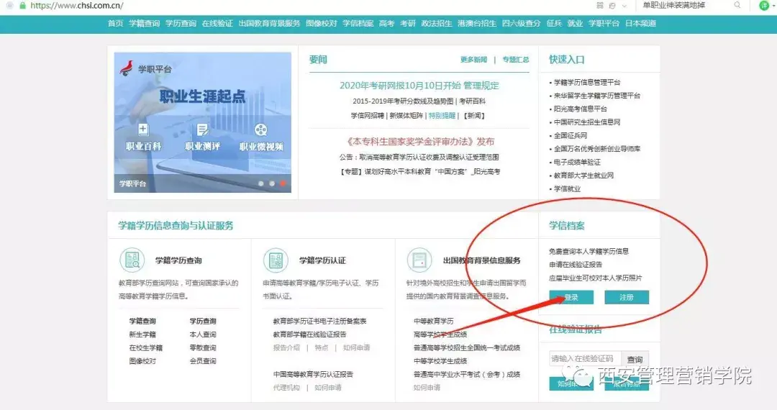Click the 请输入在线验证码 input field
The height and width of the screenshot is (410, 777).
click(585, 359)
